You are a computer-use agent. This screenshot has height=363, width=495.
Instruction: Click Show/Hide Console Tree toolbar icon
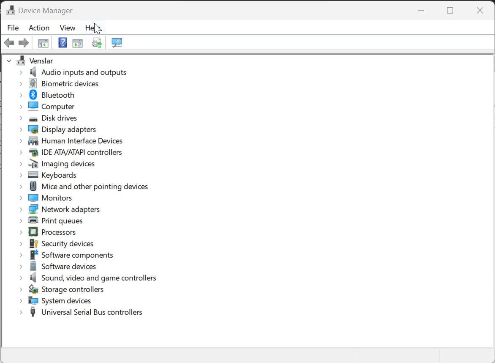coord(43,43)
